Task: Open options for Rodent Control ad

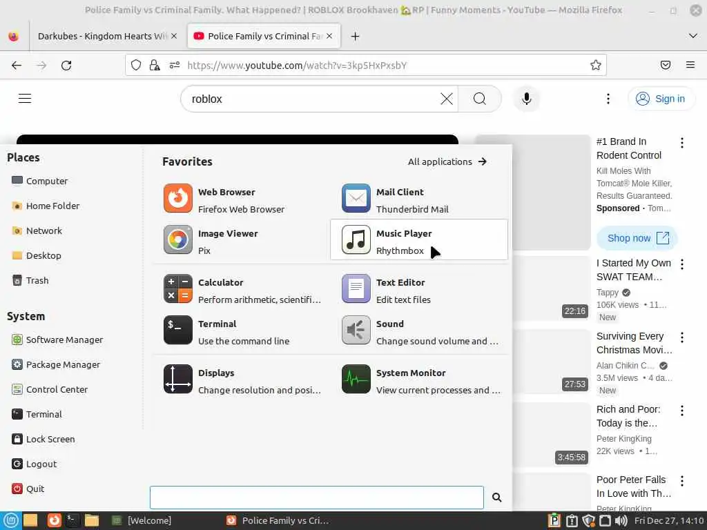Action: coord(681,143)
